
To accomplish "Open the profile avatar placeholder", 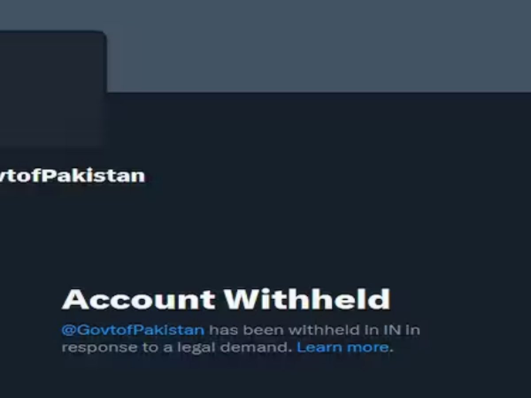I will (53, 88).
